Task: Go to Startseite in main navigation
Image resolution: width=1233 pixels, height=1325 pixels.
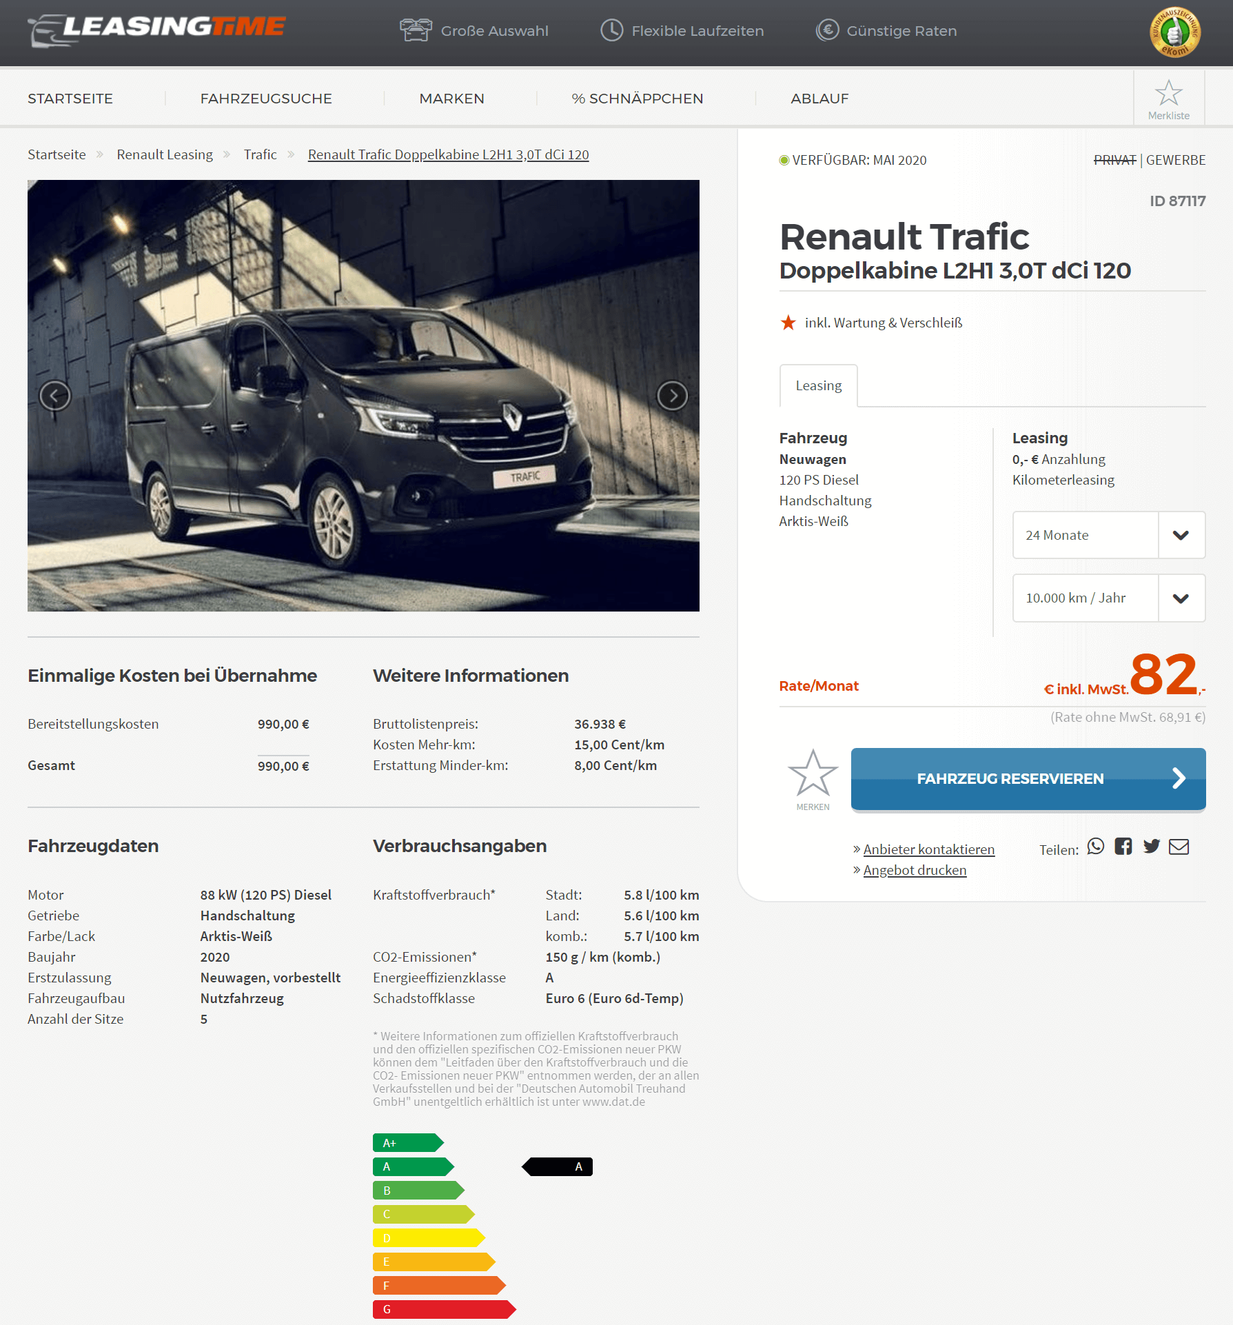Action: (70, 99)
